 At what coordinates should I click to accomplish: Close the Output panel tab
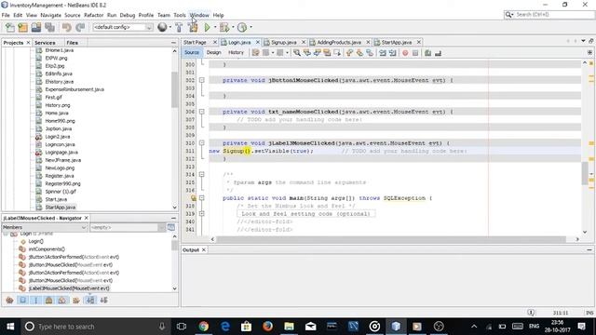coord(204,249)
